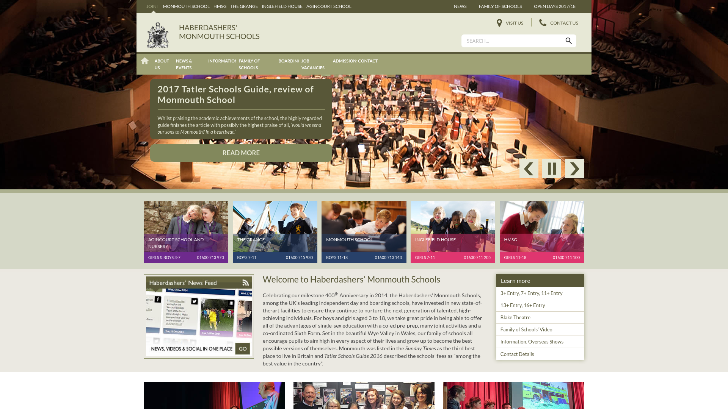
Task: Click phone number 01600 713 970
Action: click(210, 258)
